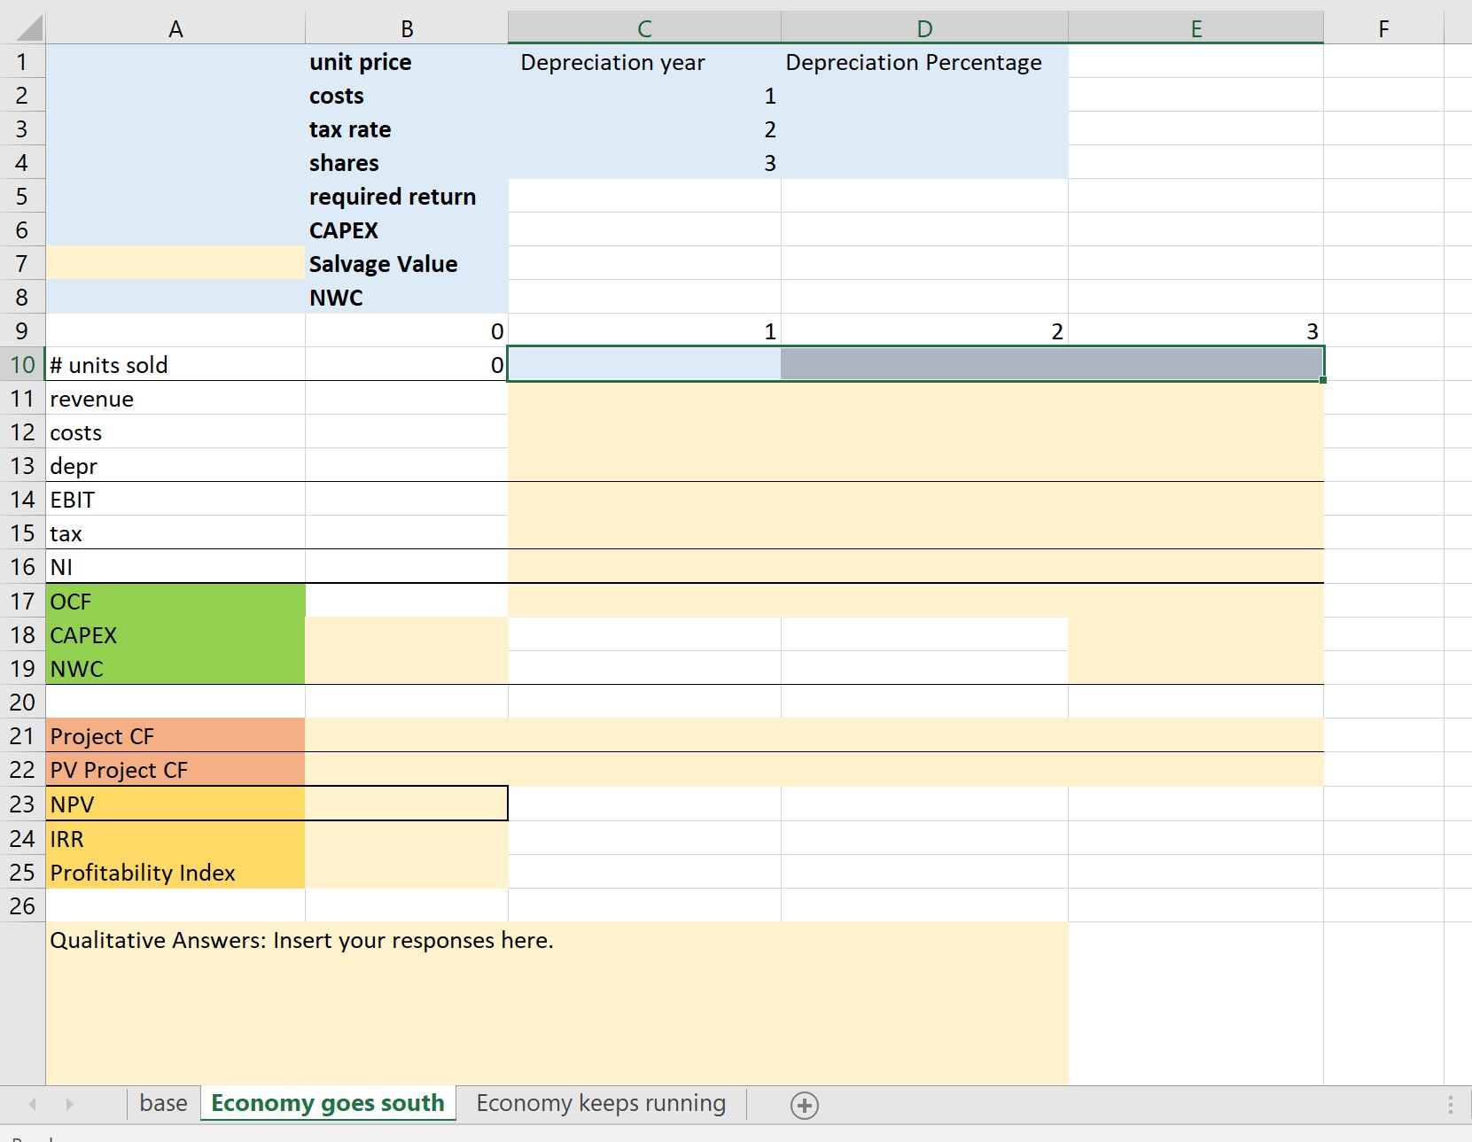Click the NPV value cell B23
1472x1142 pixels.
(407, 804)
